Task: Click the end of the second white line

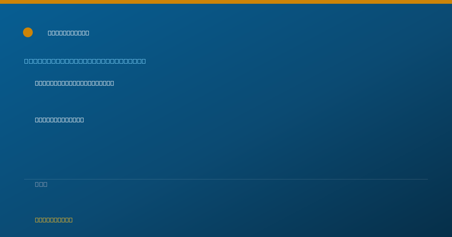Action: click(82, 120)
